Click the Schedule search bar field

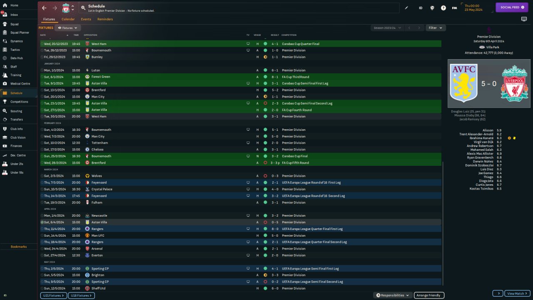tap(238, 8)
